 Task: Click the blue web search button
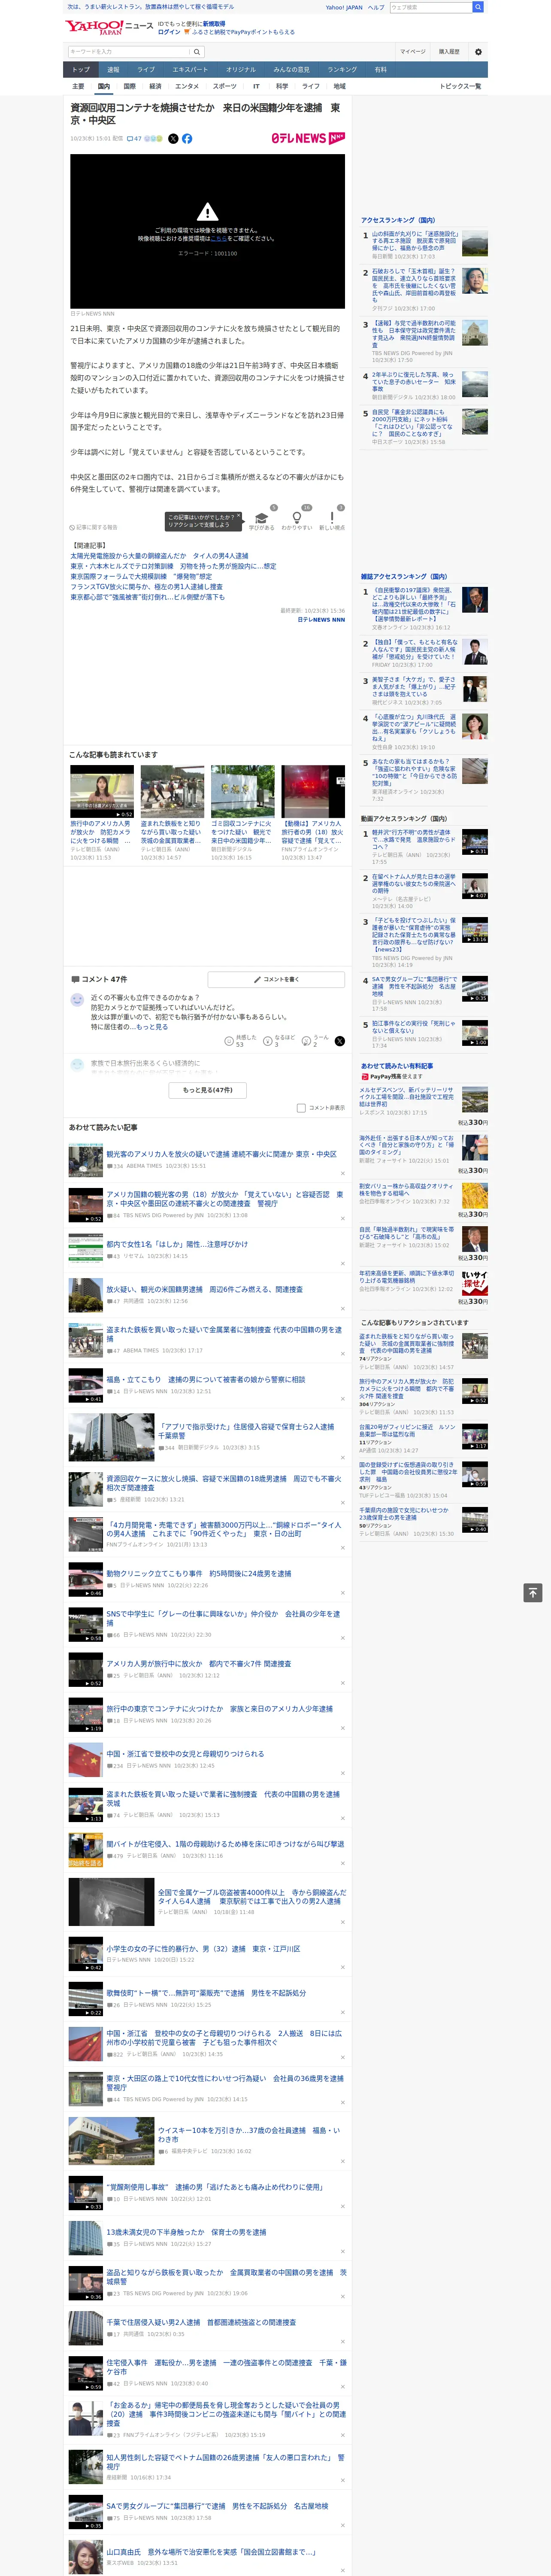point(478,7)
